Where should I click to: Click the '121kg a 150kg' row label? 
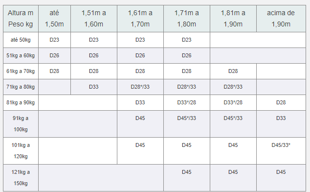point(21,178)
